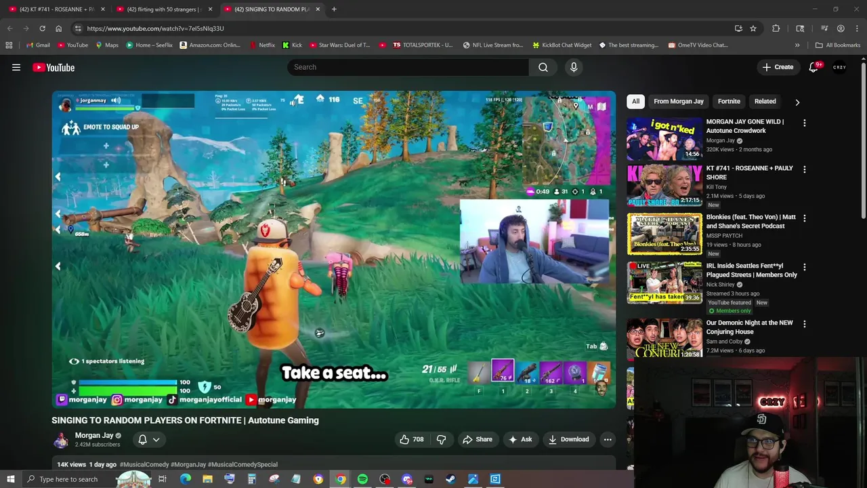Open Spotify from the taskbar
This screenshot has height=488, width=867.
click(362, 479)
